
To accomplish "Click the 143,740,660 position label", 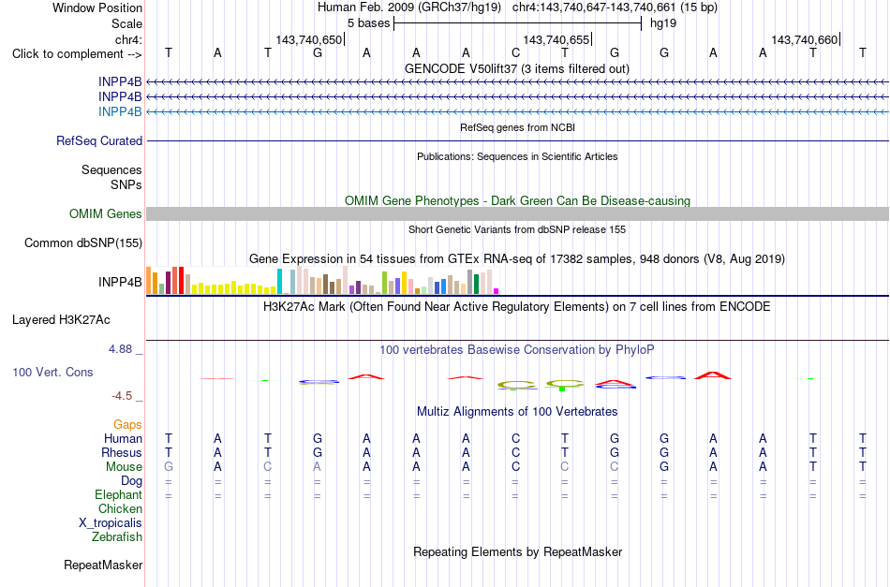I will 805,39.
